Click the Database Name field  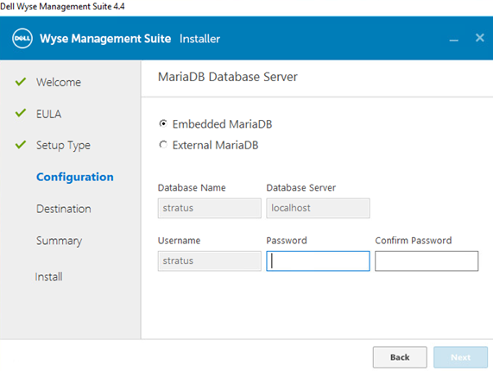210,208
